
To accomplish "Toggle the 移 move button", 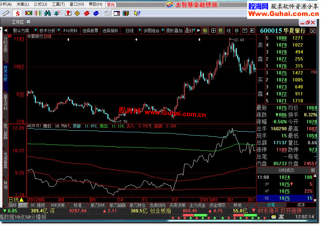I will pyautogui.click(x=237, y=31).
